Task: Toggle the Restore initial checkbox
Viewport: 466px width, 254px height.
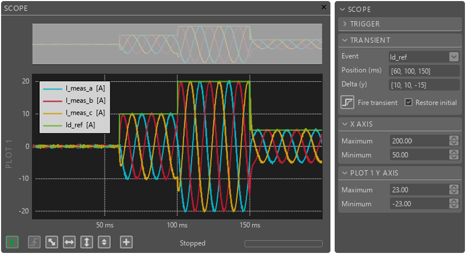Action: (x=409, y=103)
